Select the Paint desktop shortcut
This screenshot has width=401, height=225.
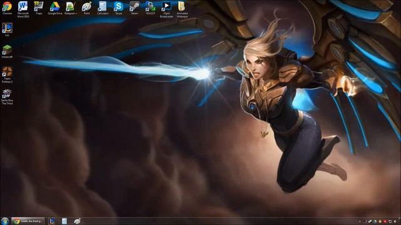click(x=86, y=7)
